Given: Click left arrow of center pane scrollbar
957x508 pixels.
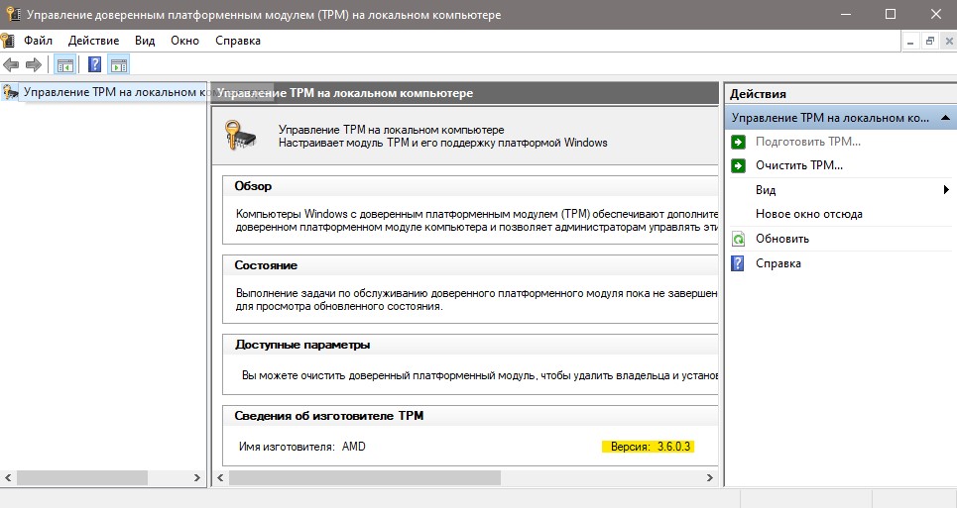Looking at the screenshot, I should [220, 477].
